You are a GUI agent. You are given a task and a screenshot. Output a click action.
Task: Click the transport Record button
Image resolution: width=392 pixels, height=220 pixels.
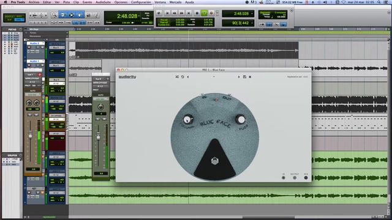(211, 13)
